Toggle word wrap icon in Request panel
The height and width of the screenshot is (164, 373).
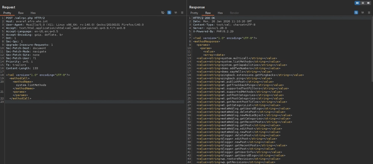pyautogui.click(x=169, y=13)
